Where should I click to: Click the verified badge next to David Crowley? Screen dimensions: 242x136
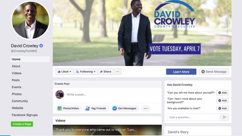pyautogui.click(x=41, y=46)
